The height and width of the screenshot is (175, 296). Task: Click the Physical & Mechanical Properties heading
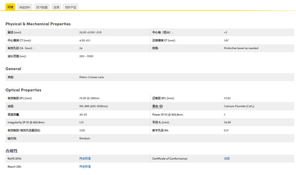38,24
